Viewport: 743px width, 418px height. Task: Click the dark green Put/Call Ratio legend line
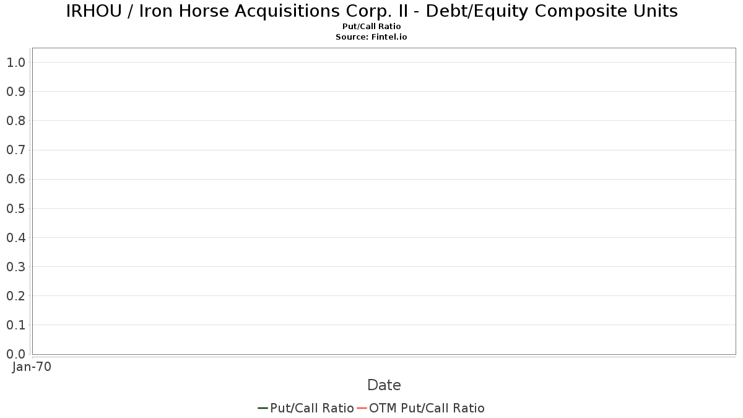tap(263, 408)
